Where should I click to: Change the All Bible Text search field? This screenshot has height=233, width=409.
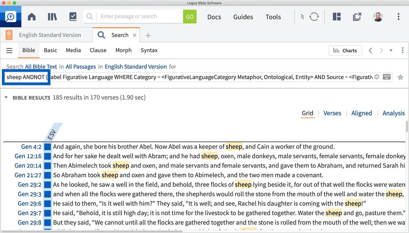tap(41, 67)
